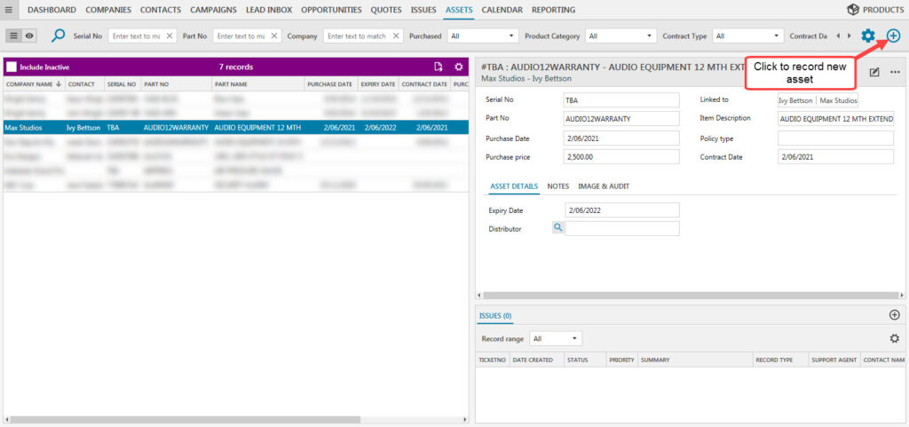The width and height of the screenshot is (909, 427).
Task: Click the magnifier search icon in filter bar
Action: (x=59, y=36)
